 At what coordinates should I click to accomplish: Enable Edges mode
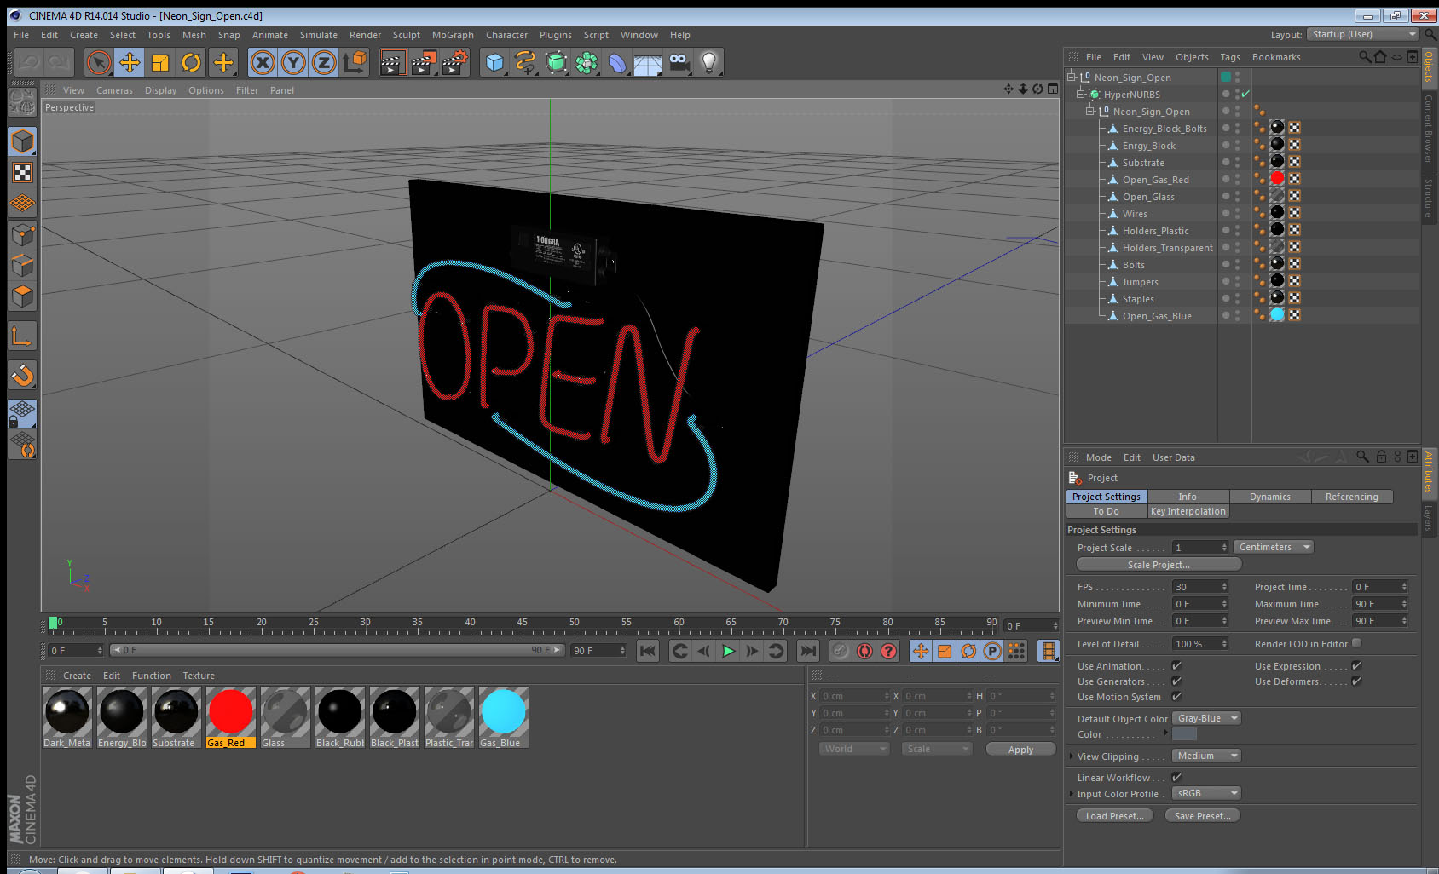22,265
